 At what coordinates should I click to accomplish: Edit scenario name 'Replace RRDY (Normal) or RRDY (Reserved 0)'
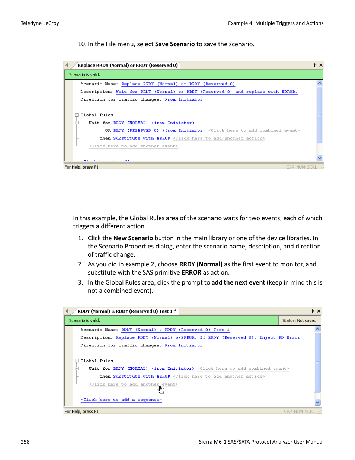coord(178,84)
